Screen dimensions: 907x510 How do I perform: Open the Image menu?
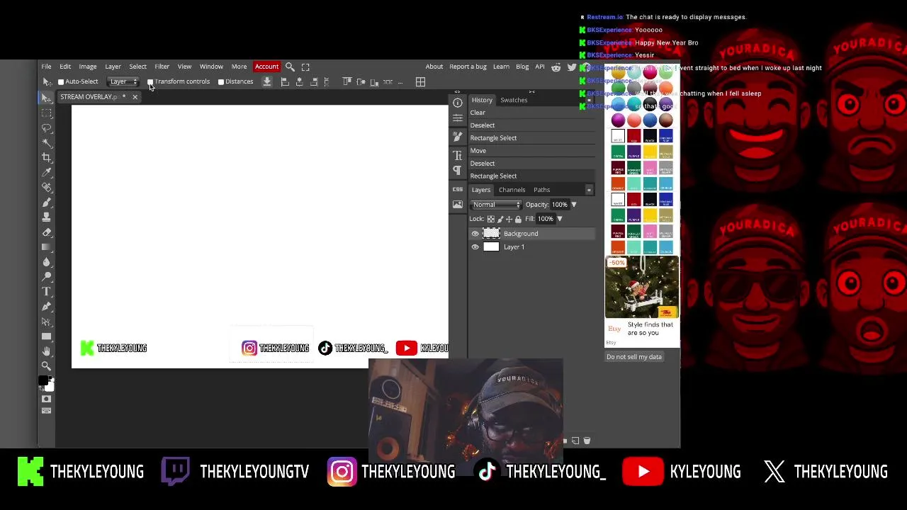[x=88, y=67]
